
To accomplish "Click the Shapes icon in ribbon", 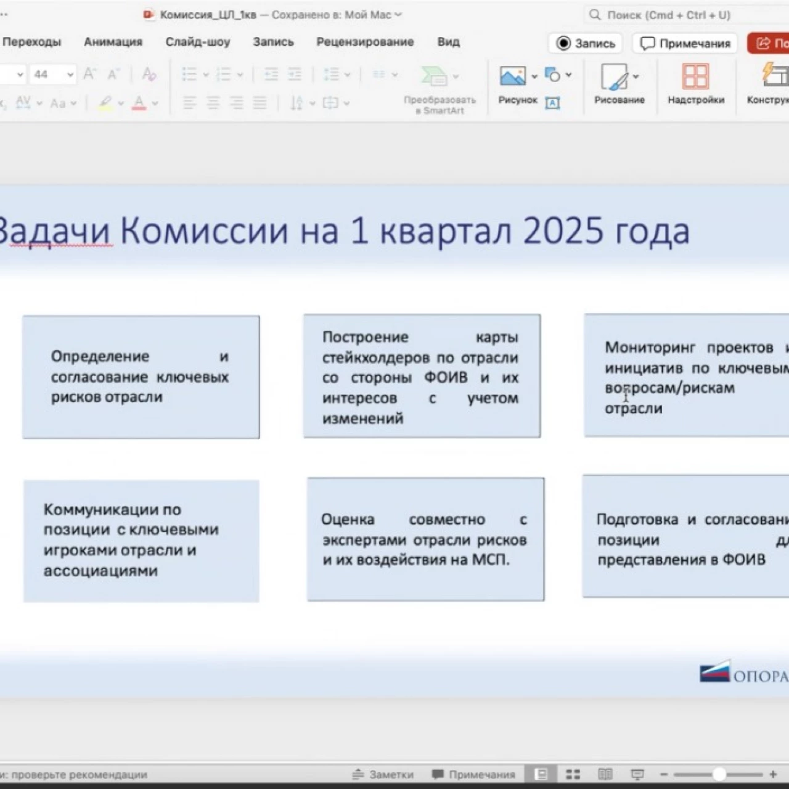I will (553, 75).
